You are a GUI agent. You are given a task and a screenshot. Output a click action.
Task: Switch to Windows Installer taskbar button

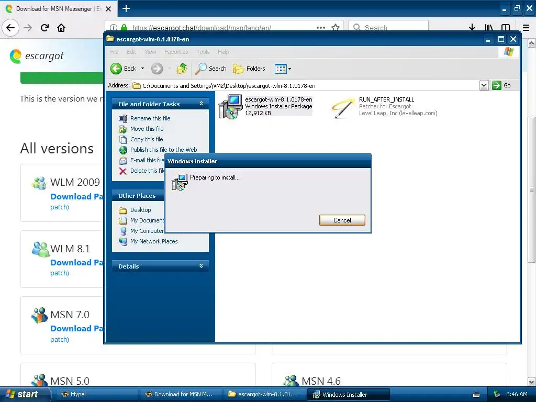(348, 395)
